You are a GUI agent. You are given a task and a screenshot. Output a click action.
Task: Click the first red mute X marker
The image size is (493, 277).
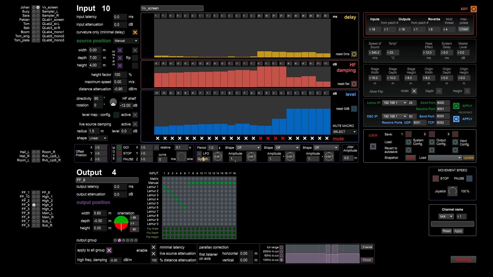261,138
